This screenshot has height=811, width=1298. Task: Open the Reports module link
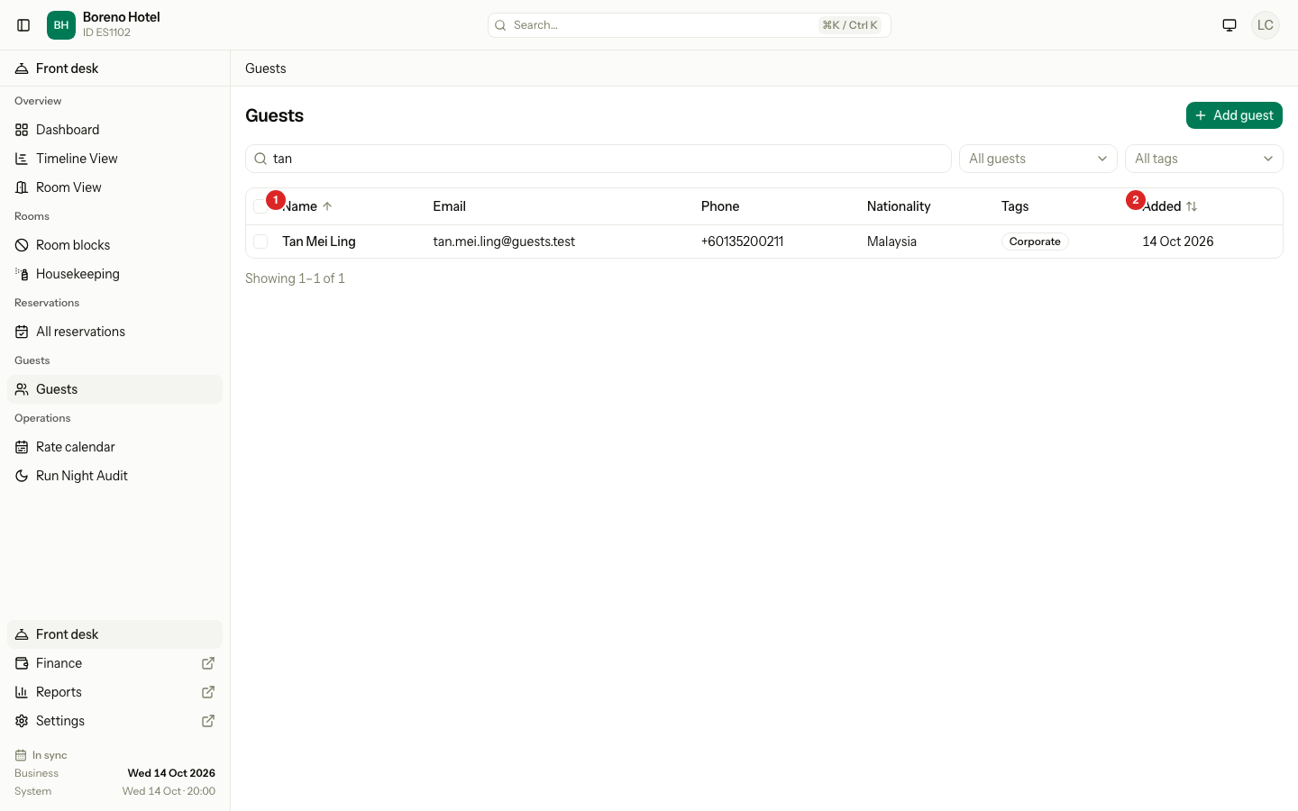click(114, 692)
